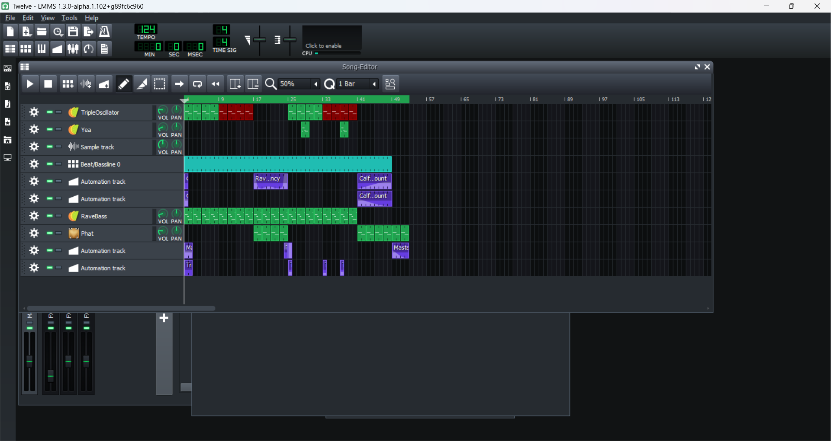Click timeline marker at bar 57

pos(430,99)
